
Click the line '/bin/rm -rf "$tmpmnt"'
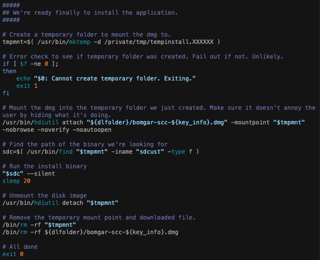click(x=39, y=225)
